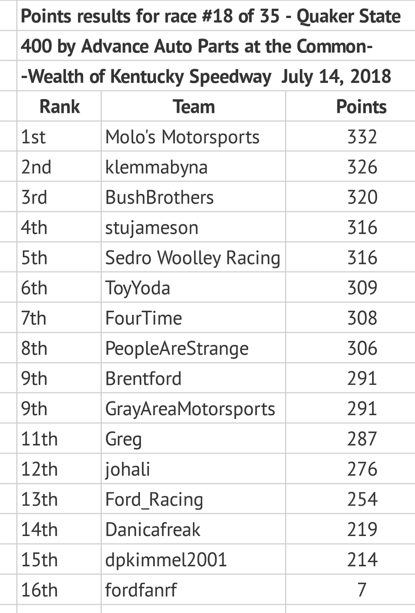The height and width of the screenshot is (613, 415).
Task: Click the Ford_Racing team cell
Action: tap(154, 500)
